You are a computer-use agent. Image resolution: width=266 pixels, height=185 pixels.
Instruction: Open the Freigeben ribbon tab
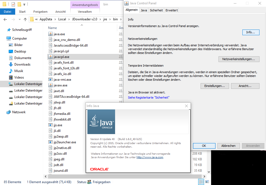(40, 11)
